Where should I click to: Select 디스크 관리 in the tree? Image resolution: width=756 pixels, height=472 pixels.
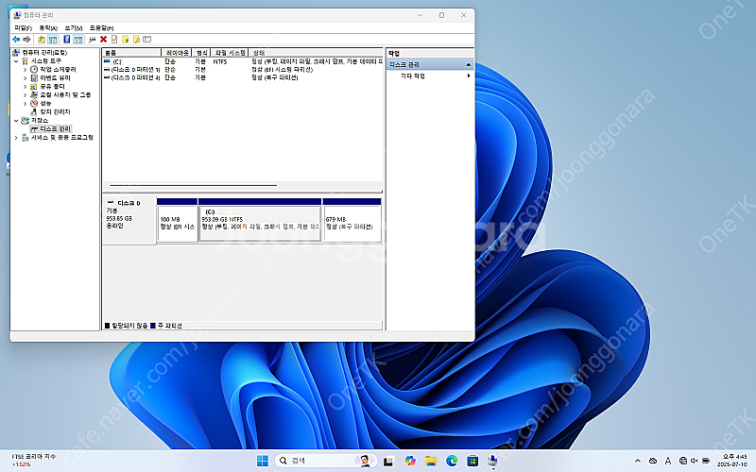coord(56,129)
